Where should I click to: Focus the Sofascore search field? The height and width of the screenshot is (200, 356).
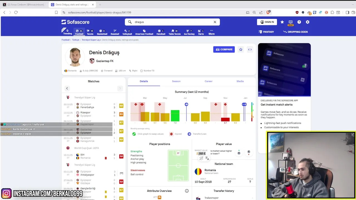coord(172,22)
